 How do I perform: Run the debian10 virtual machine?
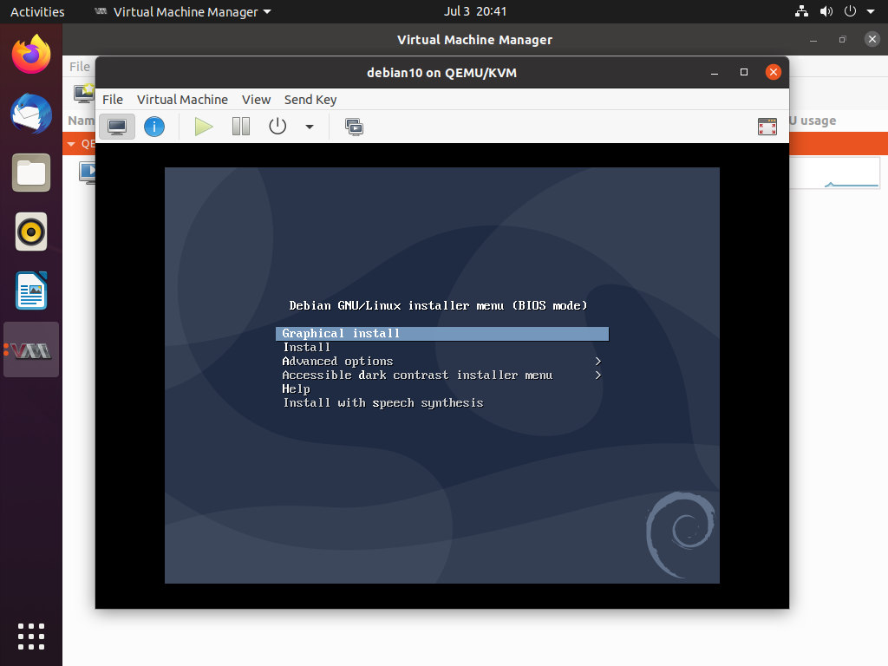(x=203, y=126)
